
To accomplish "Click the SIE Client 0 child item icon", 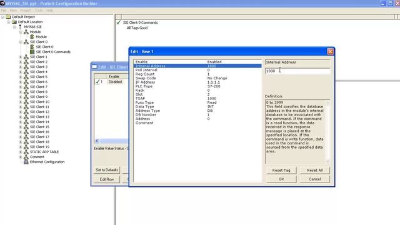I will coord(32,47).
